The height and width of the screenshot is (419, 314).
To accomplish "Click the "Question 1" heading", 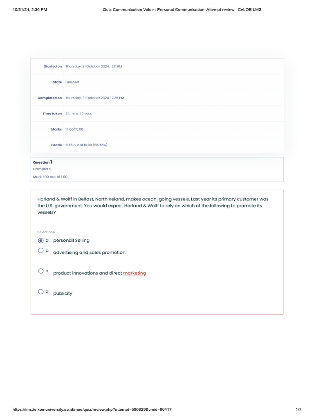I will point(43,162).
